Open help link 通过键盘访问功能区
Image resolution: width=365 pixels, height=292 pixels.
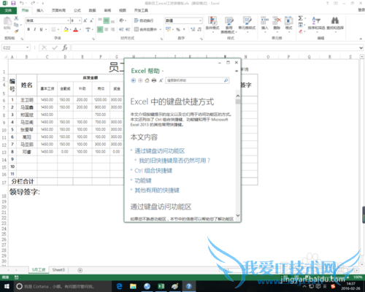tap(160, 151)
